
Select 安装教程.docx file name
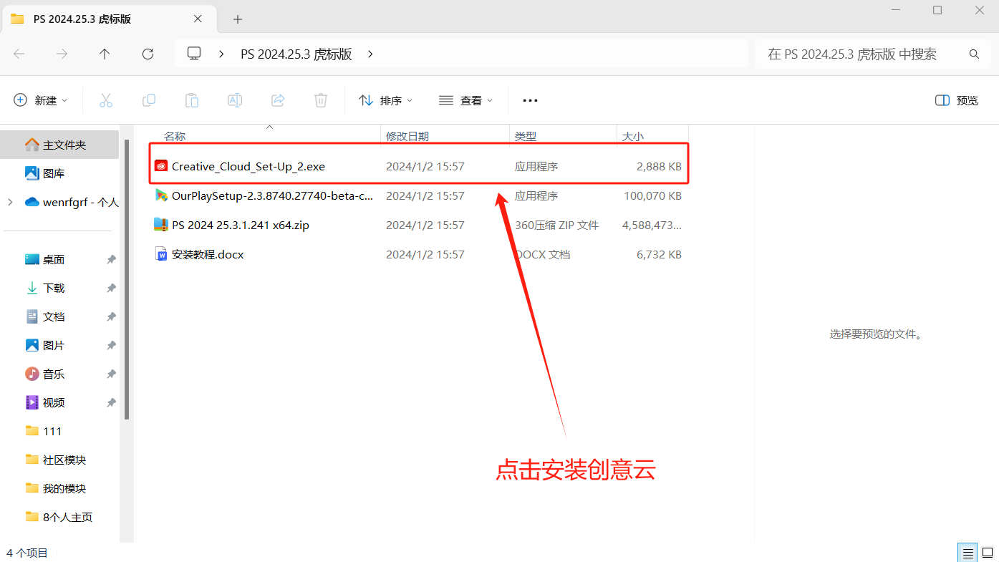click(208, 254)
